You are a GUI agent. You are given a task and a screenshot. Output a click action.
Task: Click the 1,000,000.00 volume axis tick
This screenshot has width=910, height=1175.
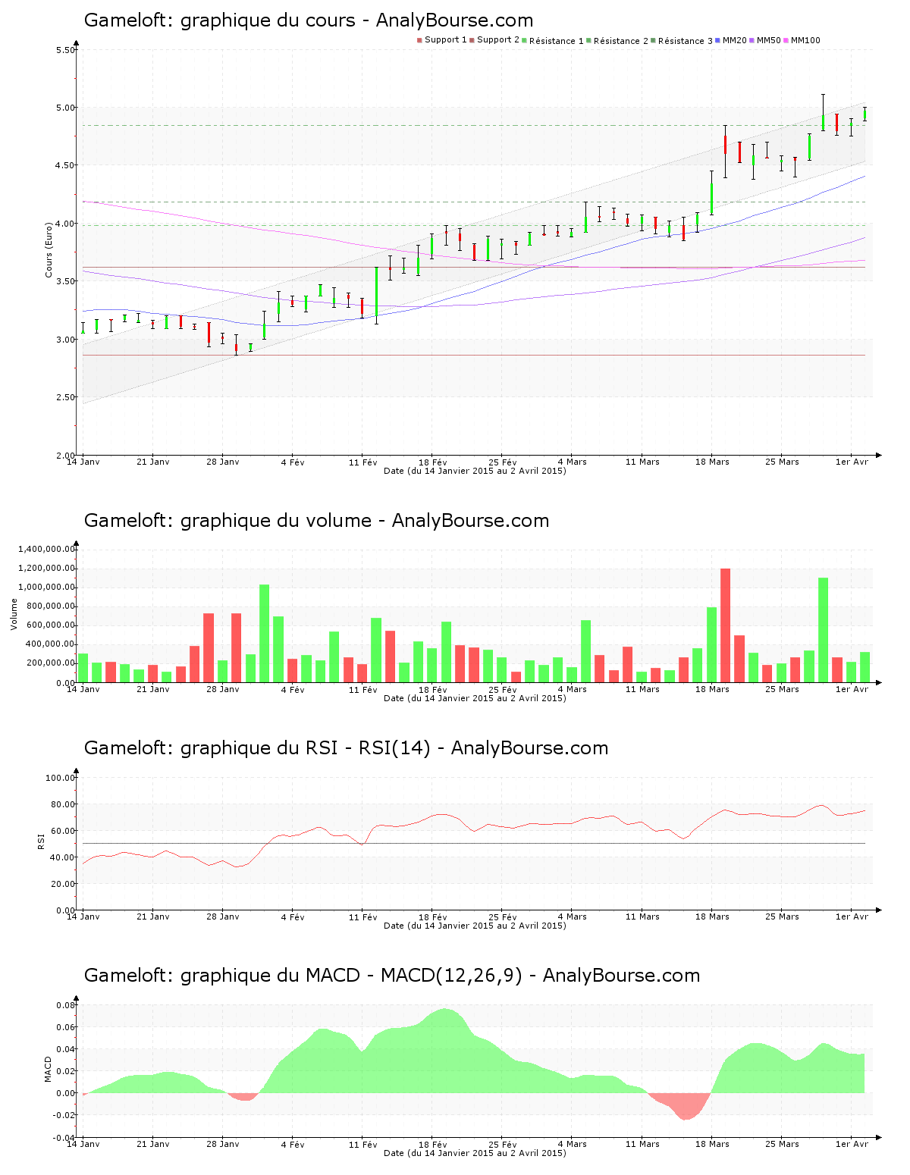point(48,587)
